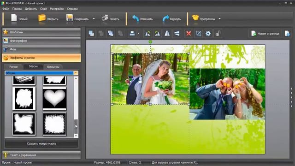This screenshot has width=295, height=166.
Task: Apply the rough blob mask left of heart
Action: pyautogui.click(x=24, y=99)
